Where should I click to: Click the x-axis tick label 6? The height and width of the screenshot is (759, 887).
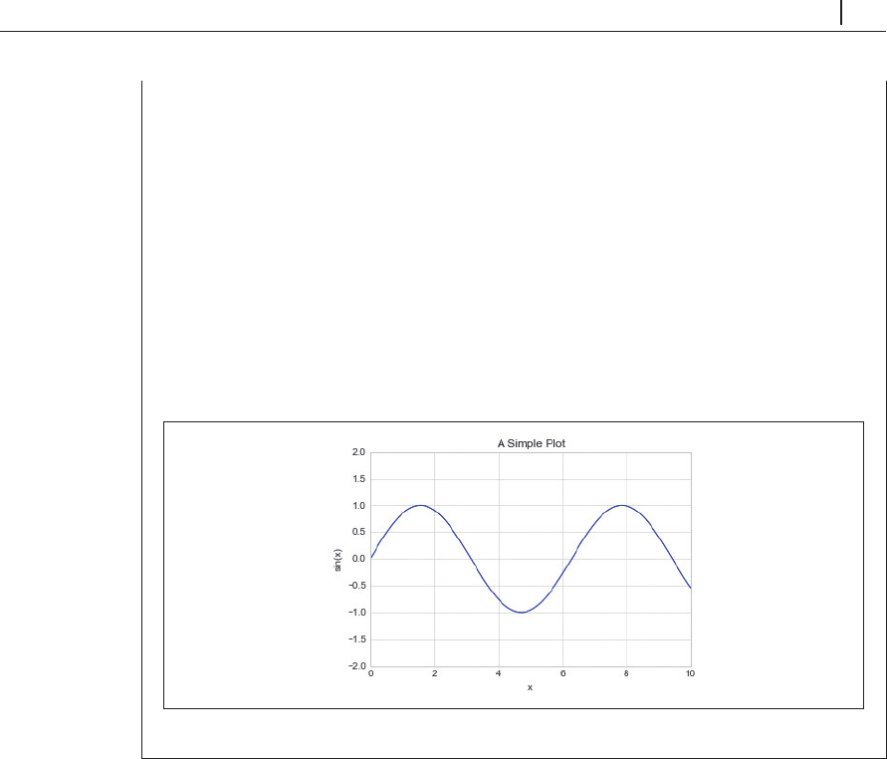click(x=562, y=674)
